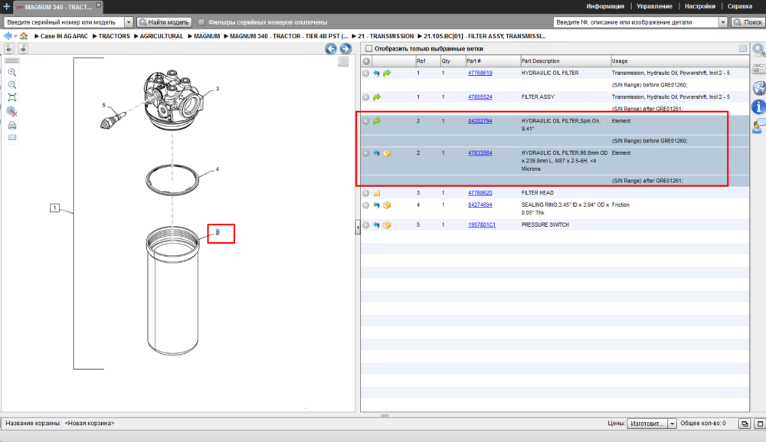
Task: Expand panel right with gray arrow button
Action: (23, 47)
